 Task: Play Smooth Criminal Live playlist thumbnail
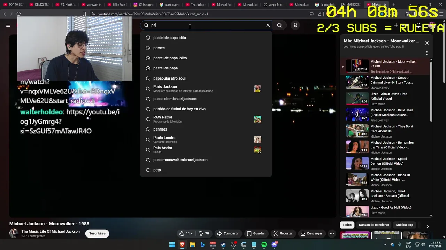(357, 82)
